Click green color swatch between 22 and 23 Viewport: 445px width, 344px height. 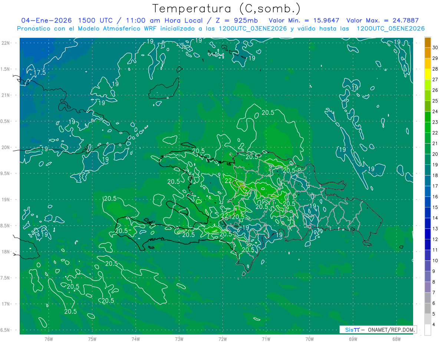pyautogui.click(x=428, y=127)
